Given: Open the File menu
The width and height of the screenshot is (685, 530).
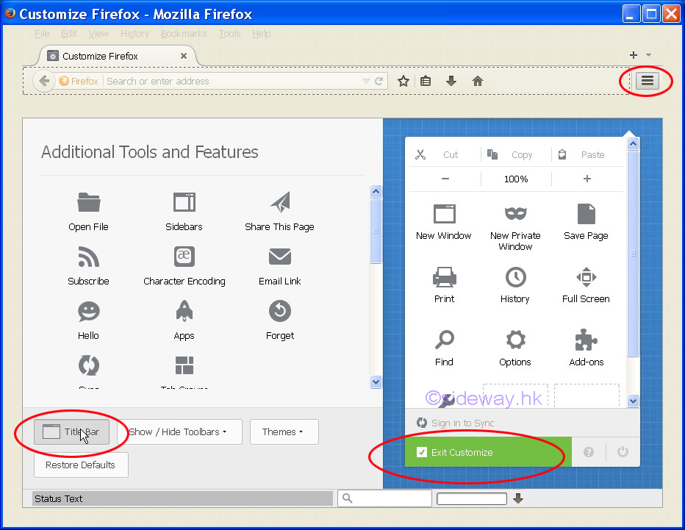Looking at the screenshot, I should [x=42, y=34].
